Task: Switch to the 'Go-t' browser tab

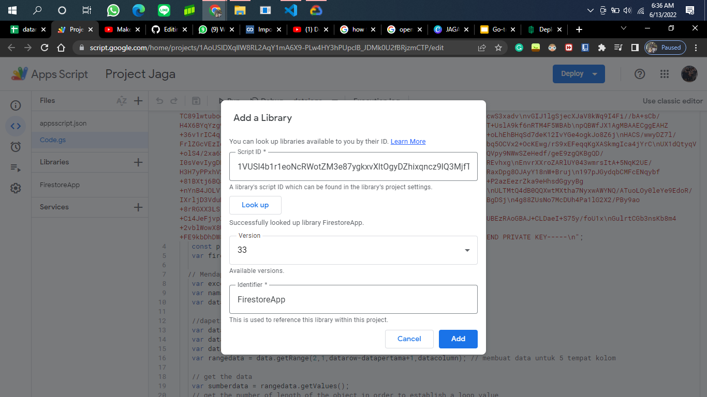Action: coord(497,29)
